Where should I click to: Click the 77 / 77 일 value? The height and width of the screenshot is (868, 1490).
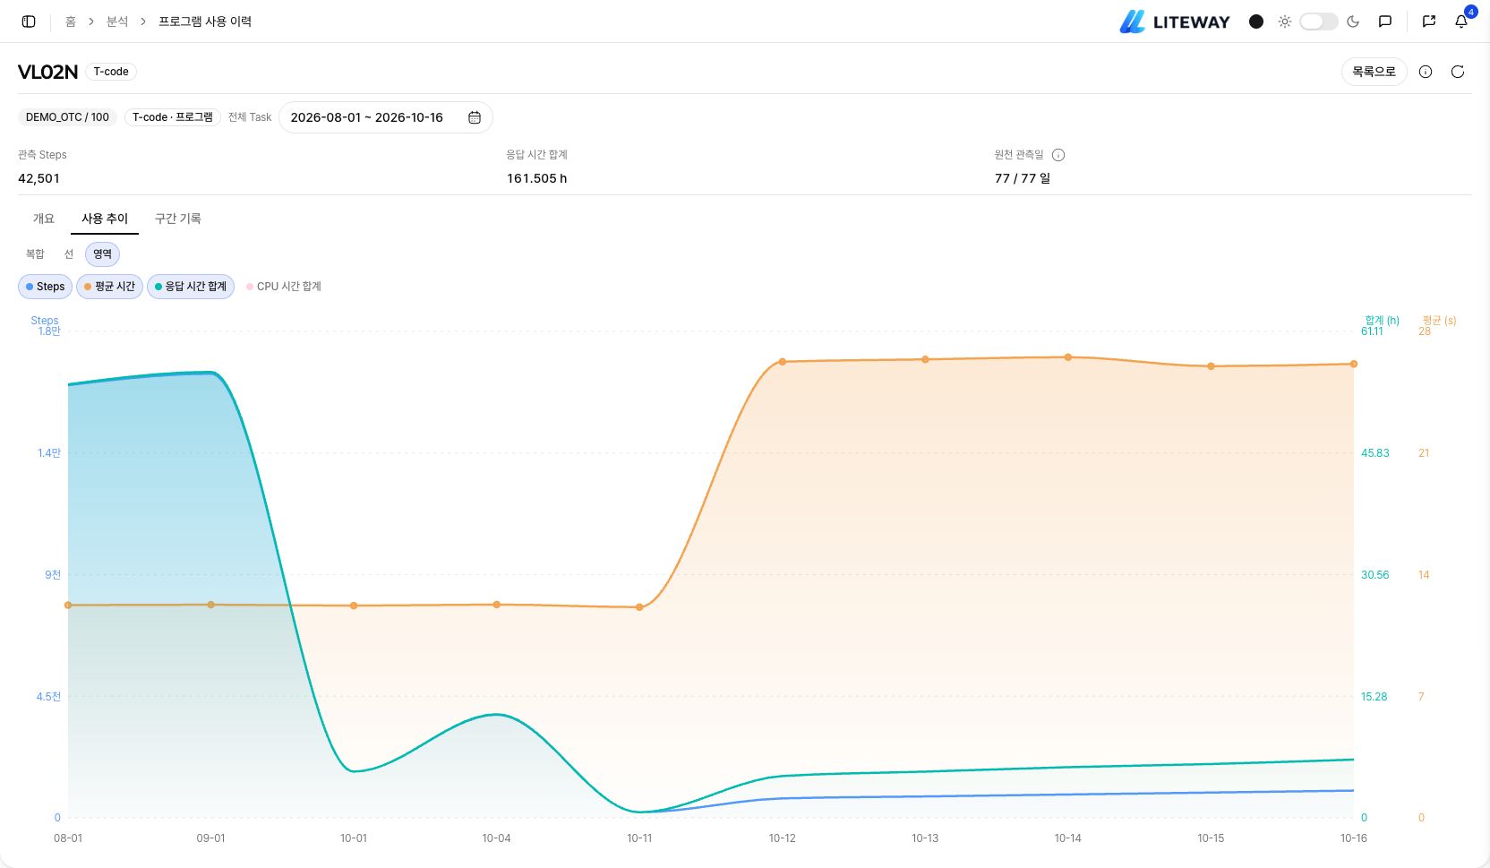pyautogui.click(x=1023, y=178)
